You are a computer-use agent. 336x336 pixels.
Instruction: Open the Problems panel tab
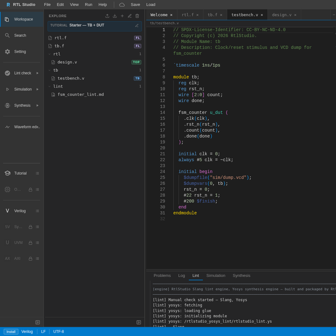pos(162,276)
